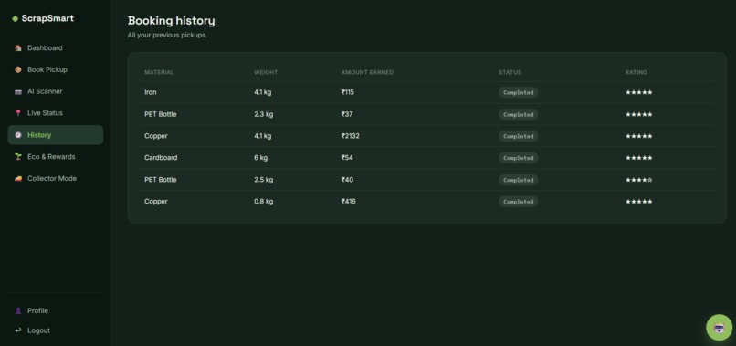The image size is (736, 346).
Task: Click star rating in ₹2132 row
Action: tap(639, 136)
